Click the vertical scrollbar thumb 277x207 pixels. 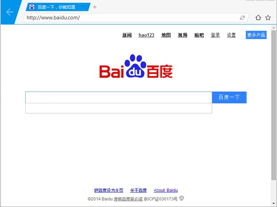click(273, 105)
